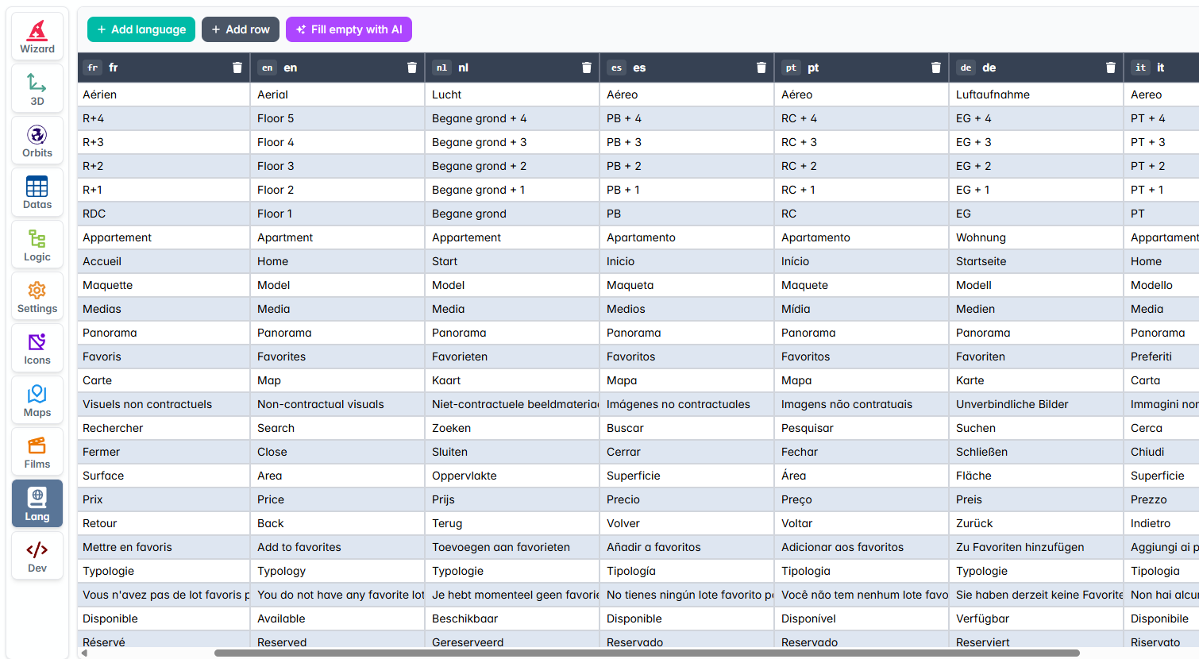1199x659 pixels.
Task: Click the horizontal scrollbar thumb
Action: [646, 653]
